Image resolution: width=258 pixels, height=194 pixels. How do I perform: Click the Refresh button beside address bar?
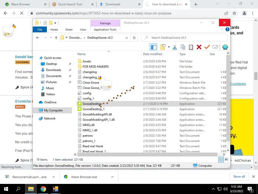click(134, 38)
